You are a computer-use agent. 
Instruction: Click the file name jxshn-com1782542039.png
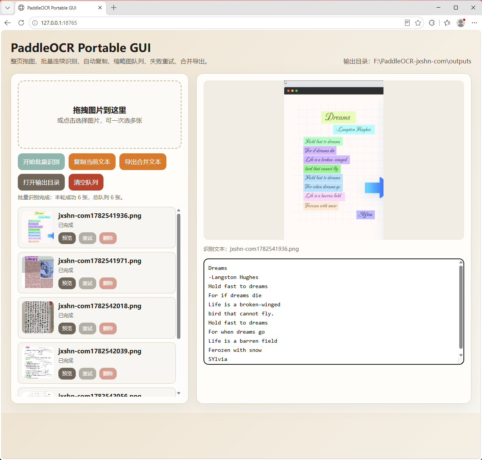coord(100,351)
